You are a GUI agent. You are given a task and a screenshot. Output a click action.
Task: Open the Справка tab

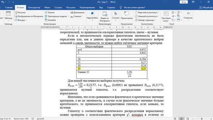click(111, 7)
